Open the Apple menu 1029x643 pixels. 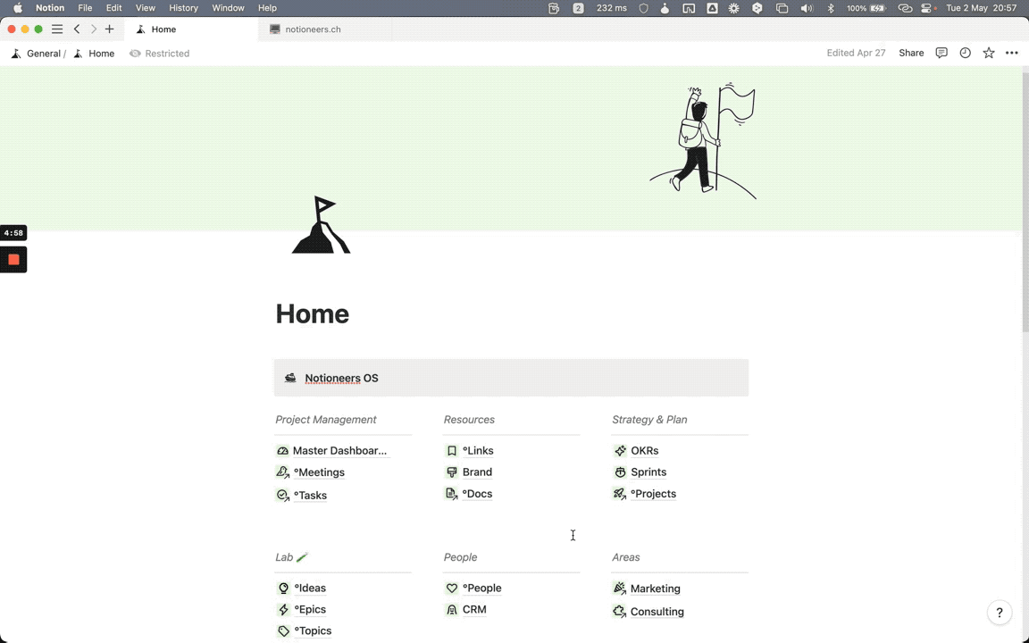pyautogui.click(x=18, y=8)
